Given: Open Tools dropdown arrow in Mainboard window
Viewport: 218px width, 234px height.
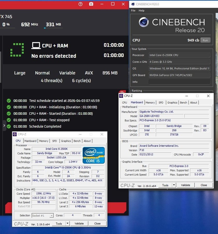Looking at the screenshot, I should point(174,185).
